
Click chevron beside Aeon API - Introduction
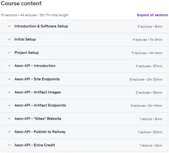(9, 66)
